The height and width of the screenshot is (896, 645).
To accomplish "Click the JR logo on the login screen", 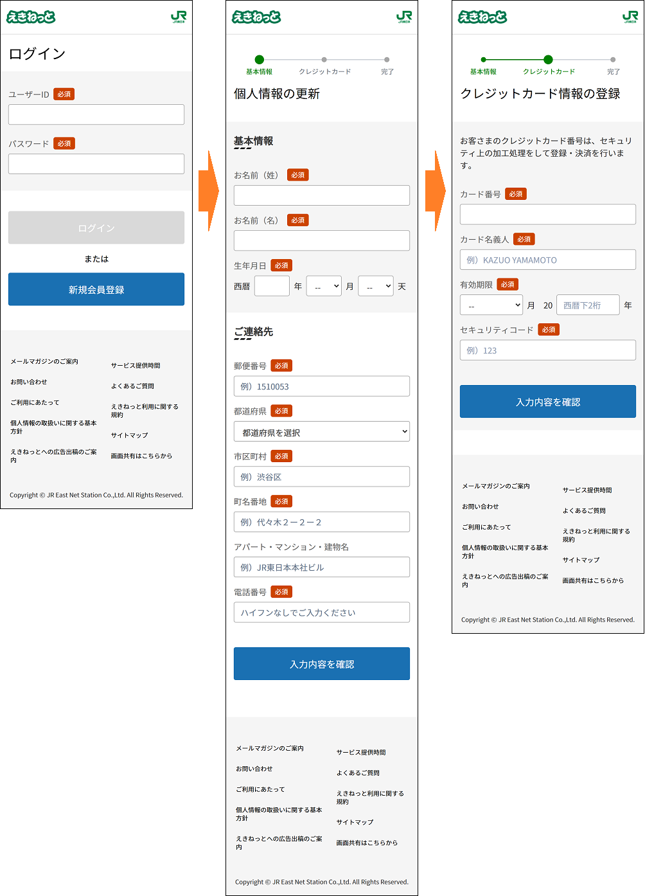I will [x=179, y=17].
